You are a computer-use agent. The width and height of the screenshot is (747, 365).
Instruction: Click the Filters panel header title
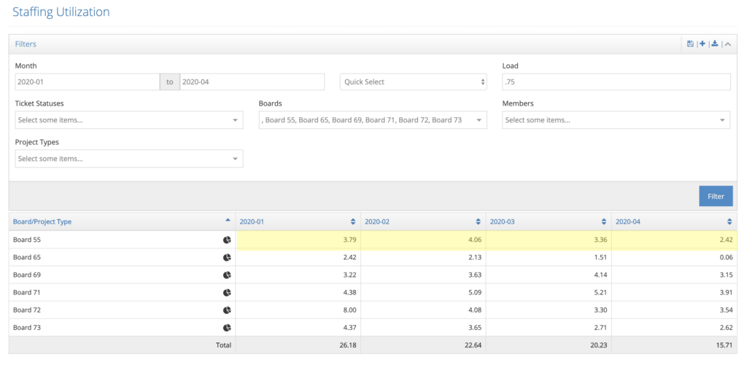tap(26, 44)
